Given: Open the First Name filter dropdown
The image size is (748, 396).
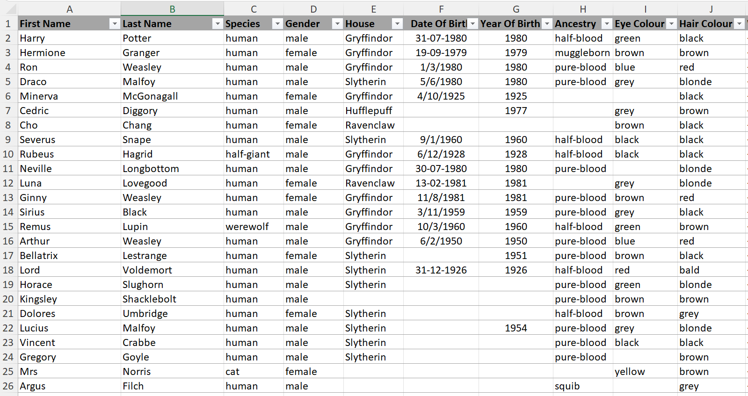Looking at the screenshot, I should tap(115, 24).
